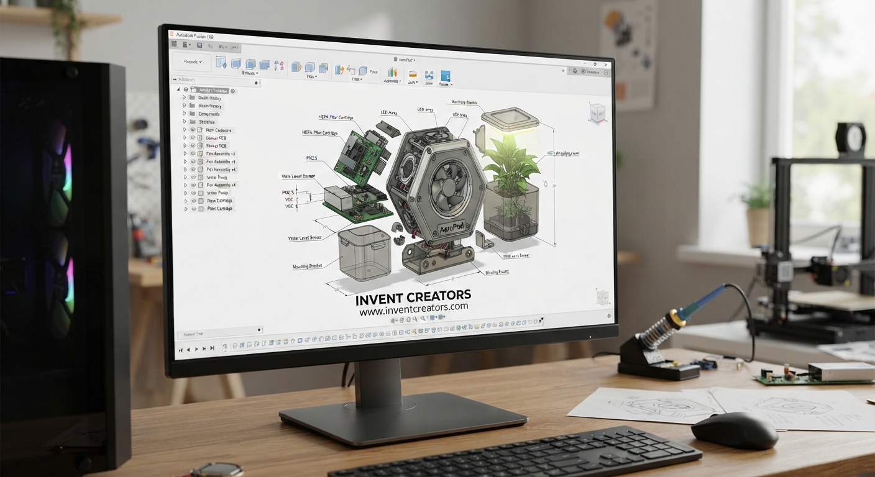Collapse the root component in browser tree
Image resolution: width=875 pixels, height=477 pixels.
(x=178, y=89)
